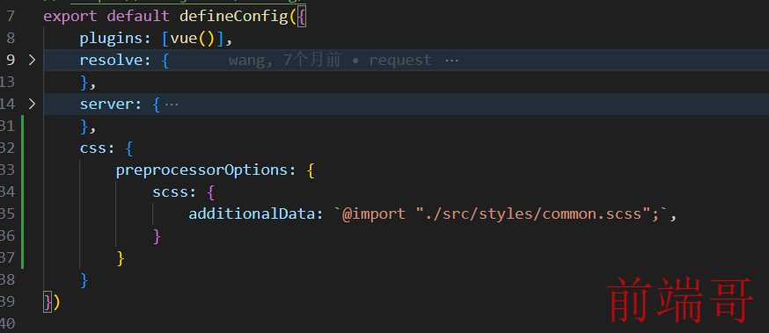Expand the folded resolve block chevron

tap(32, 61)
